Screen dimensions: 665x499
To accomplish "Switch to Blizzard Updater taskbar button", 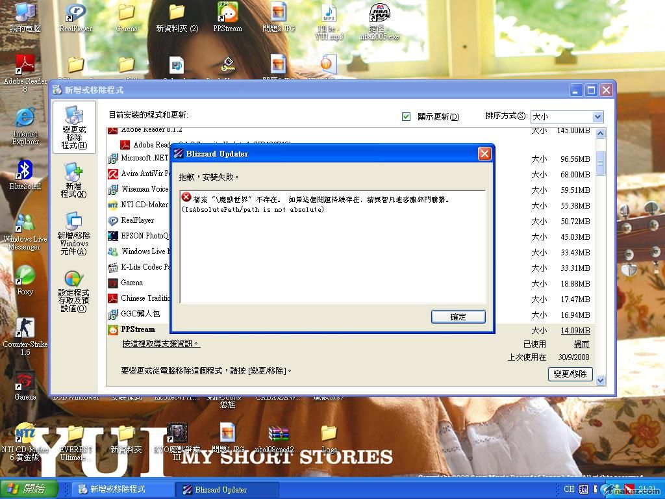I will point(227,489).
